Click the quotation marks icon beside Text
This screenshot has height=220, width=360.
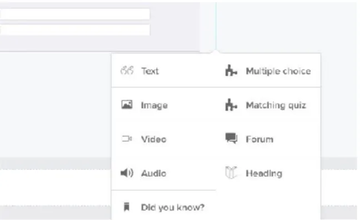[x=127, y=71]
